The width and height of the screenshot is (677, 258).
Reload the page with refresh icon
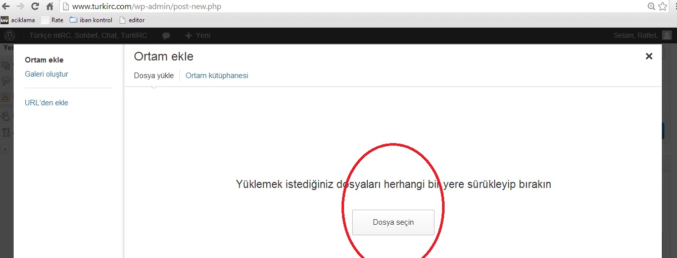(x=35, y=7)
